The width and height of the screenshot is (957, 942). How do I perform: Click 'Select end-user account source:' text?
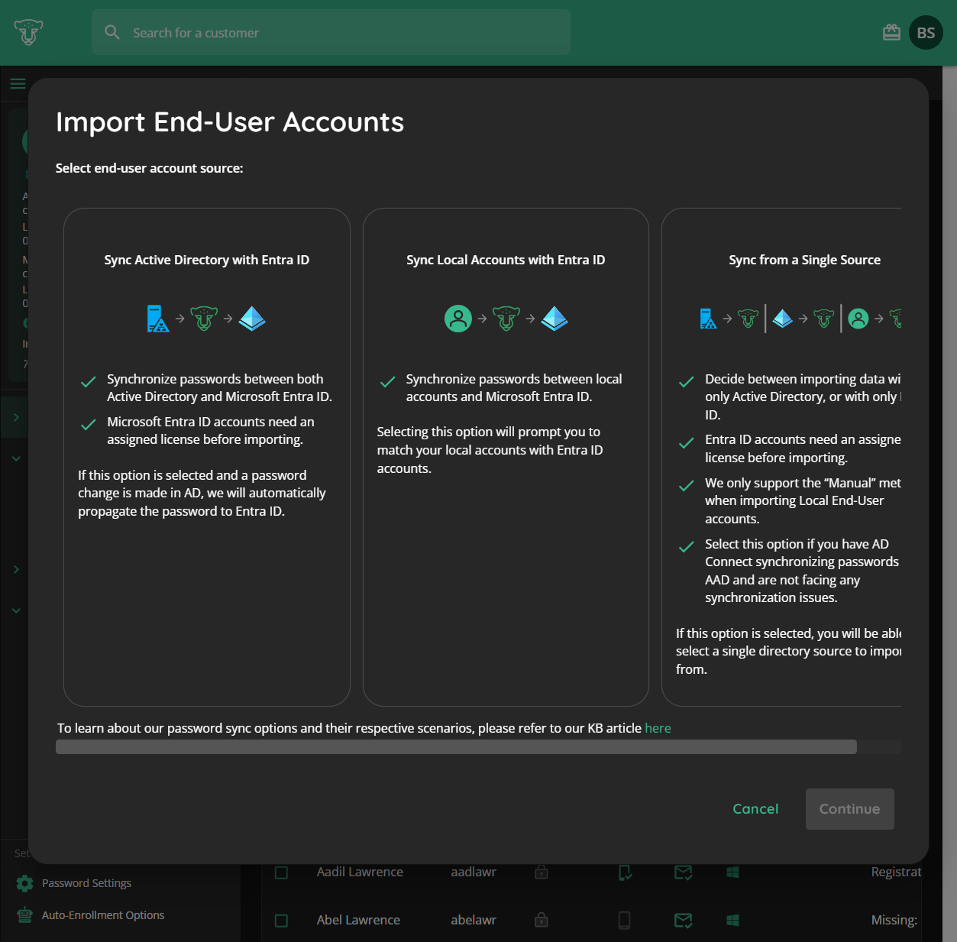[150, 168]
